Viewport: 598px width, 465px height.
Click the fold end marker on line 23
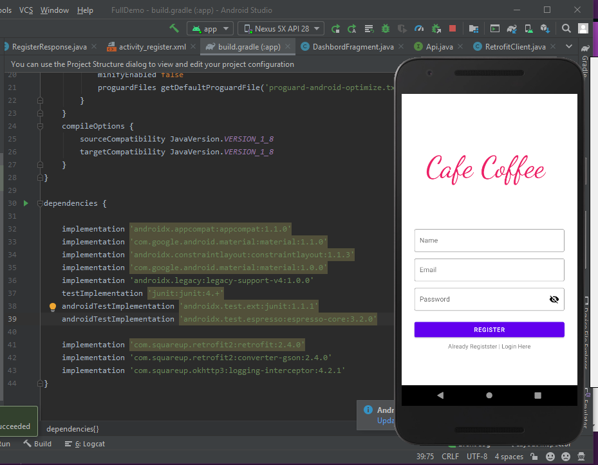click(40, 113)
